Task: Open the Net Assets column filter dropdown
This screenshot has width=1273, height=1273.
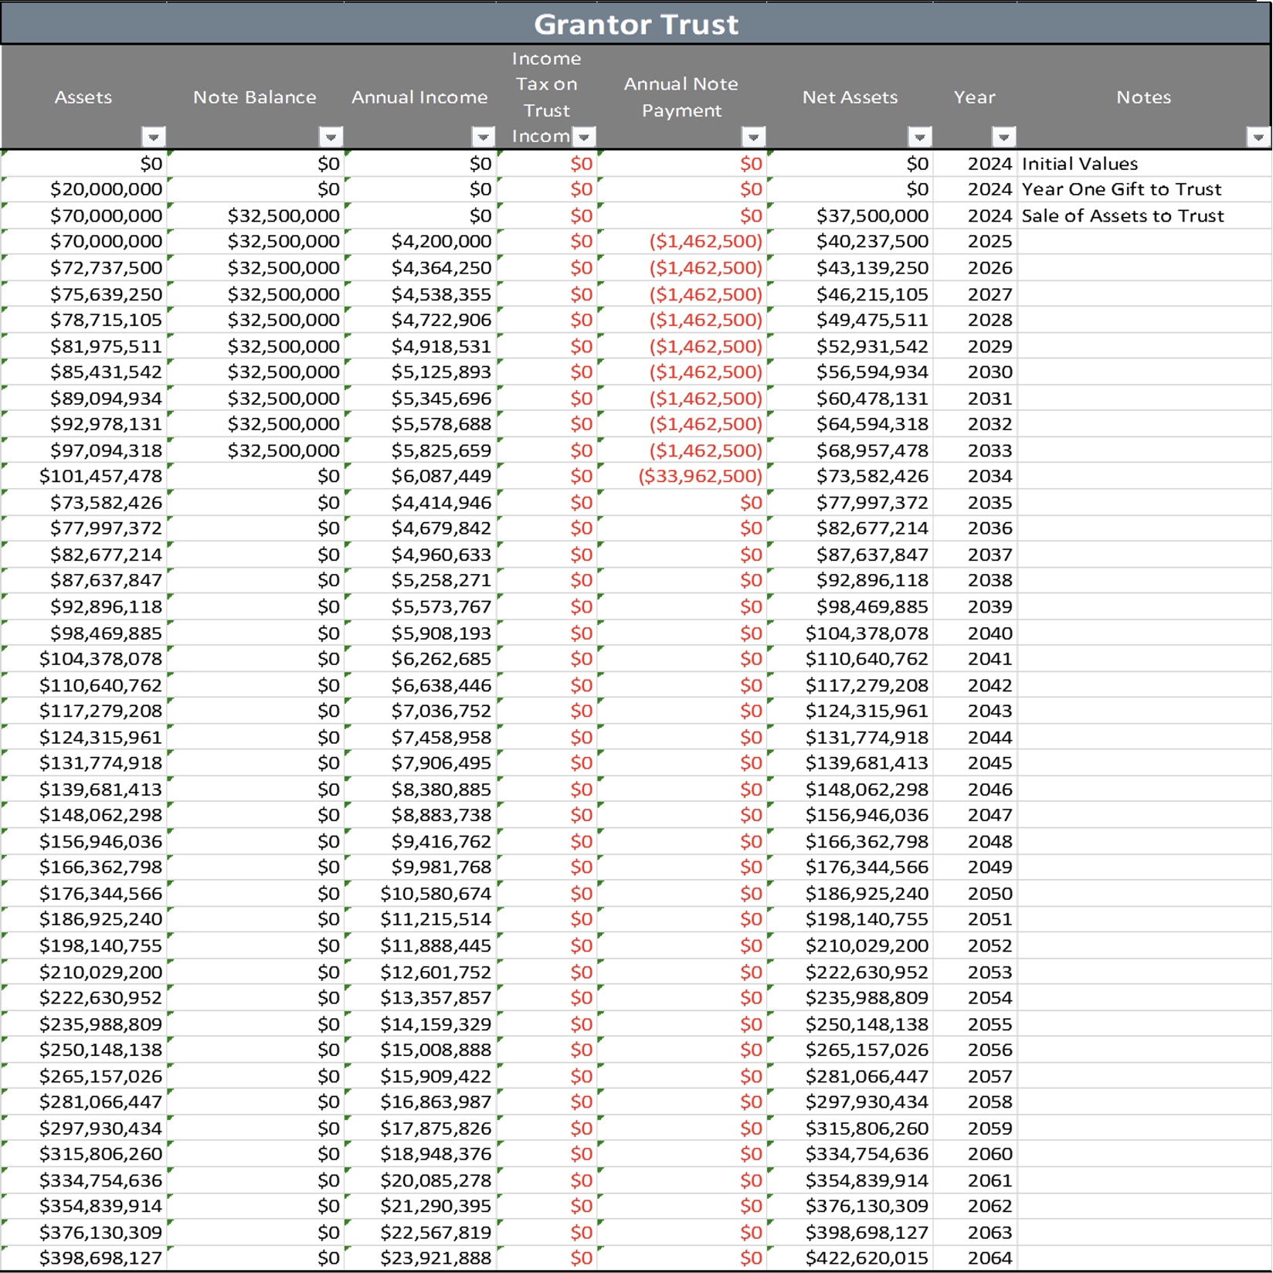Action: click(919, 137)
